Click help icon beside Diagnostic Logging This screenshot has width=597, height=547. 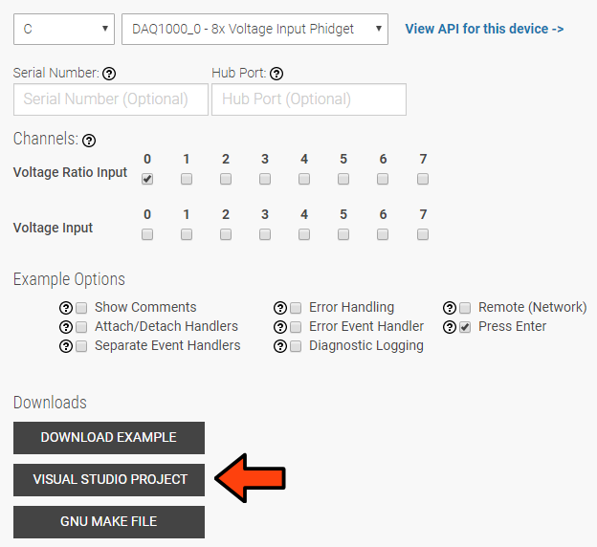(x=280, y=346)
